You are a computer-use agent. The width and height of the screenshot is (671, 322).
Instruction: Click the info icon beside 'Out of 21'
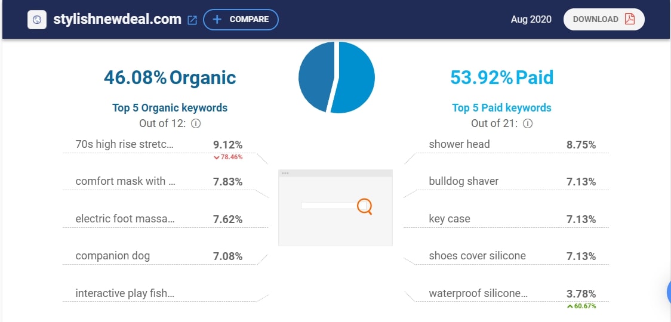(x=528, y=124)
